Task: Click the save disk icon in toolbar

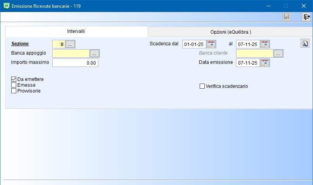Action: click(287, 17)
